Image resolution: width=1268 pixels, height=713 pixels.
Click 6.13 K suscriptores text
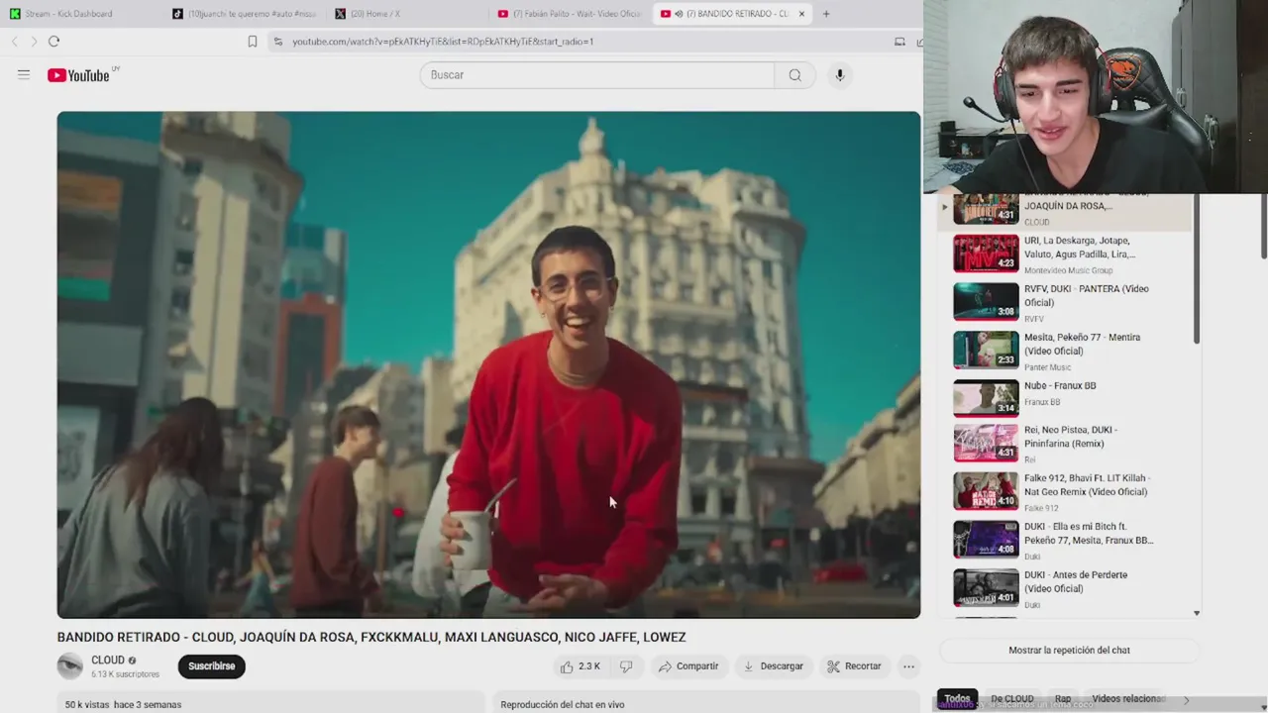click(125, 674)
